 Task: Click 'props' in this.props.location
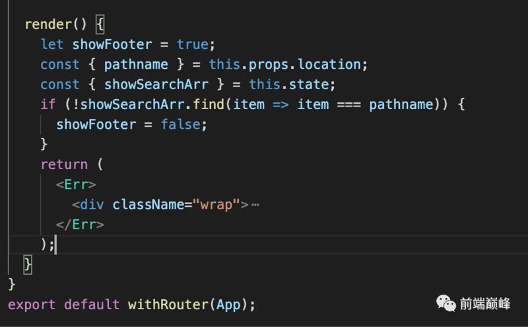[269, 64]
